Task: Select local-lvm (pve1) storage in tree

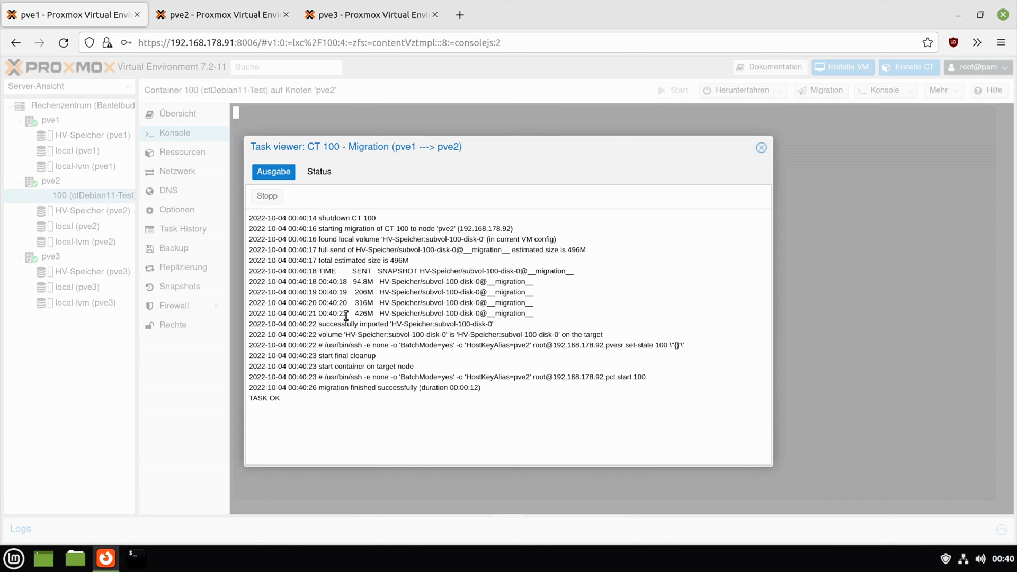Action: point(85,166)
